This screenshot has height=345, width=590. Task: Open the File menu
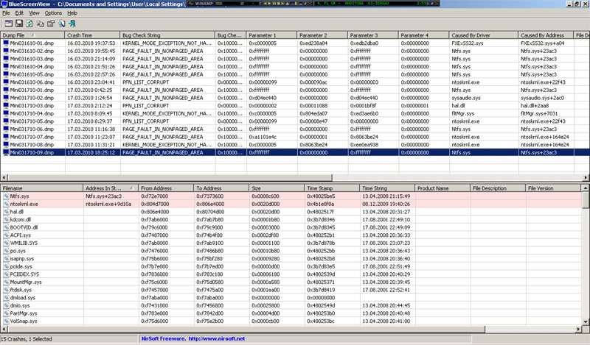(x=7, y=13)
